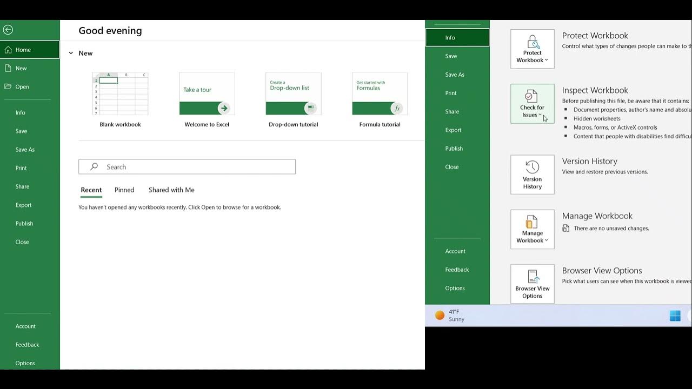Click in the Search workbooks field

pyautogui.click(x=187, y=167)
